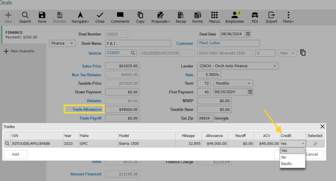Open the Sales Price link

91,66
